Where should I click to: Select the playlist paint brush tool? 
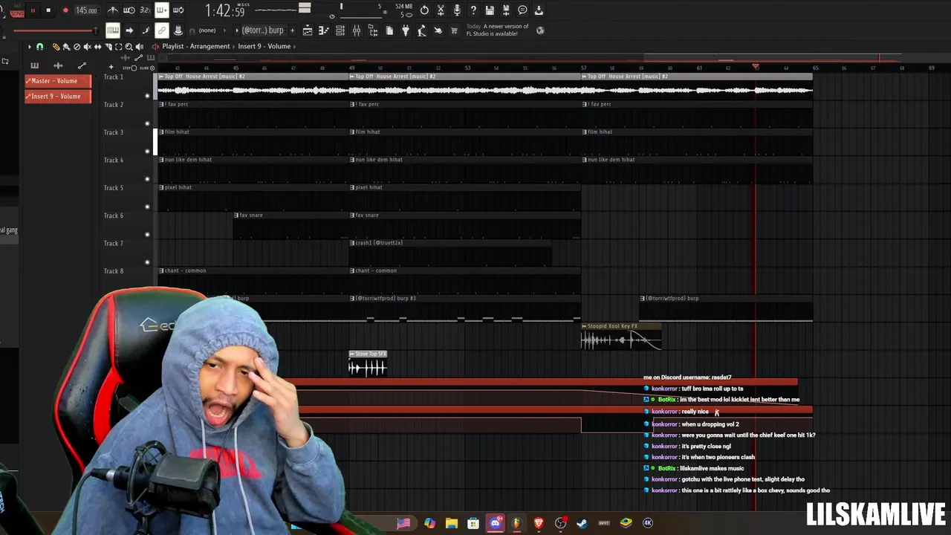coord(66,47)
